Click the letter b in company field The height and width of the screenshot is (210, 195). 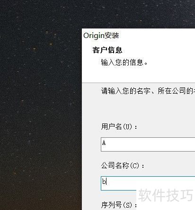pos(104,181)
